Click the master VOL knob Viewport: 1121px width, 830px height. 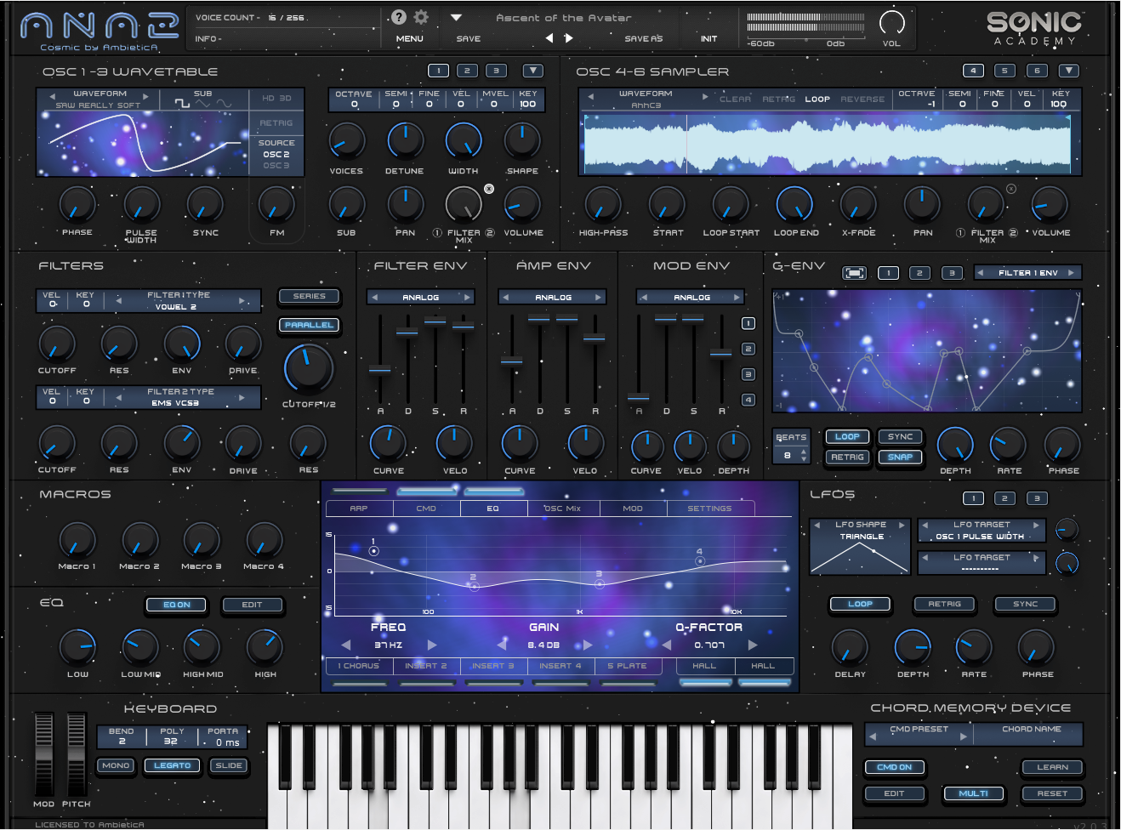tap(891, 23)
